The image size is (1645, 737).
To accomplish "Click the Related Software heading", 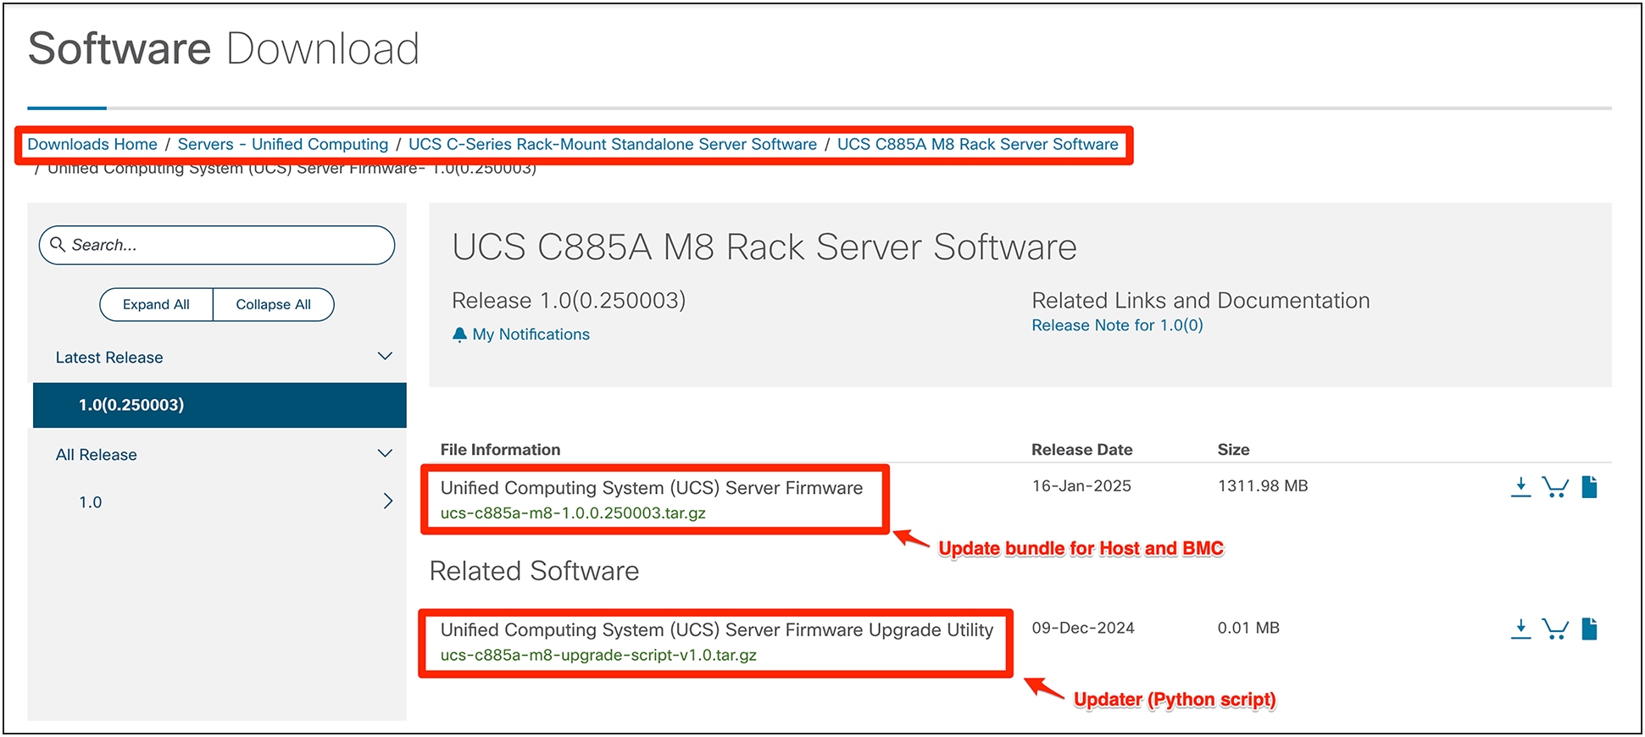I will coord(534,571).
